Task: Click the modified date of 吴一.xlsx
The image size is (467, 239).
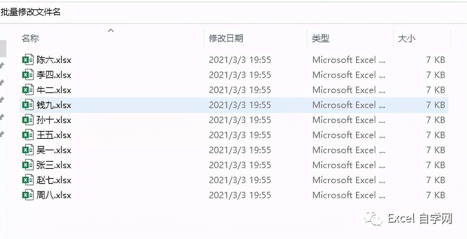Action: (240, 150)
